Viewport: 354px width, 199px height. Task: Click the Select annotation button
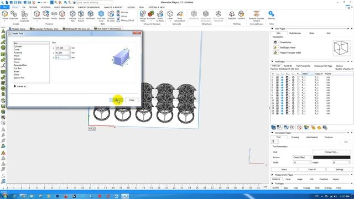coord(284,170)
